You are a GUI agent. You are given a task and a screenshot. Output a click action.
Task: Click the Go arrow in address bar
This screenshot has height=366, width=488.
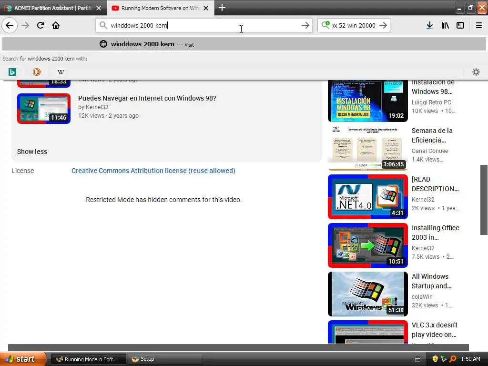pos(305,25)
